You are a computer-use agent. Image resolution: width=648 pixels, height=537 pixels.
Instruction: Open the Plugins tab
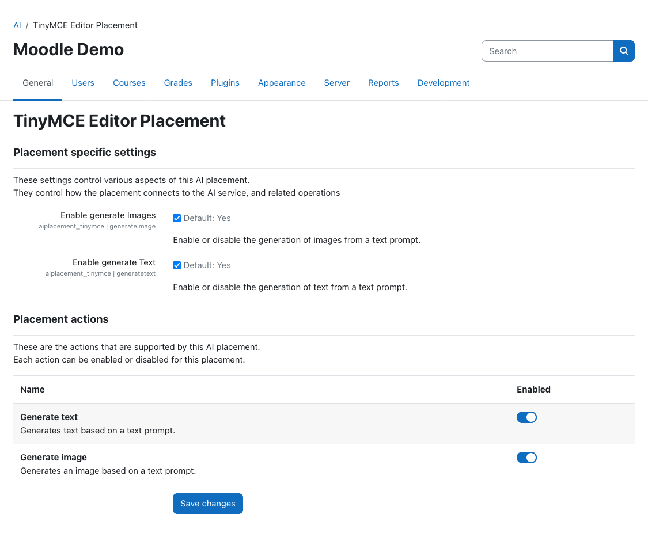click(x=225, y=83)
